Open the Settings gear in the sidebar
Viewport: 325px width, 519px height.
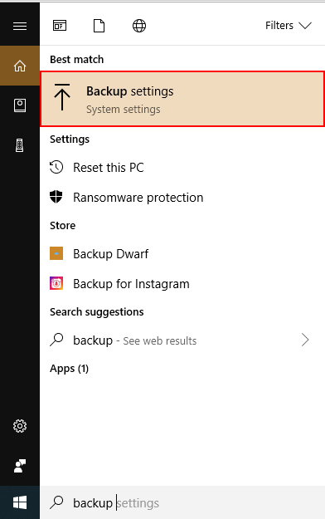20,426
